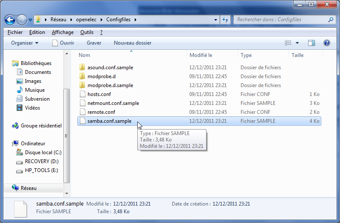Click the Graver toolbar button
Screen dimensions: 340x223
(94, 43)
